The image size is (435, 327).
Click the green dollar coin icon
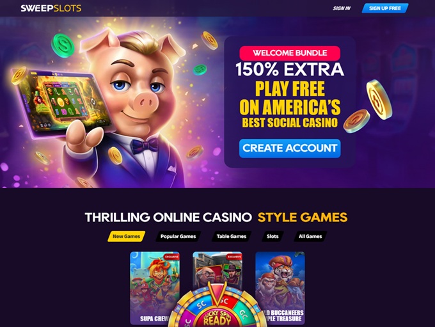click(63, 45)
